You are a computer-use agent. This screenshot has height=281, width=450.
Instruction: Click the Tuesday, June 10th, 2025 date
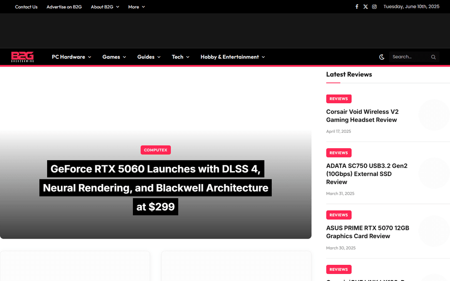pyautogui.click(x=411, y=7)
